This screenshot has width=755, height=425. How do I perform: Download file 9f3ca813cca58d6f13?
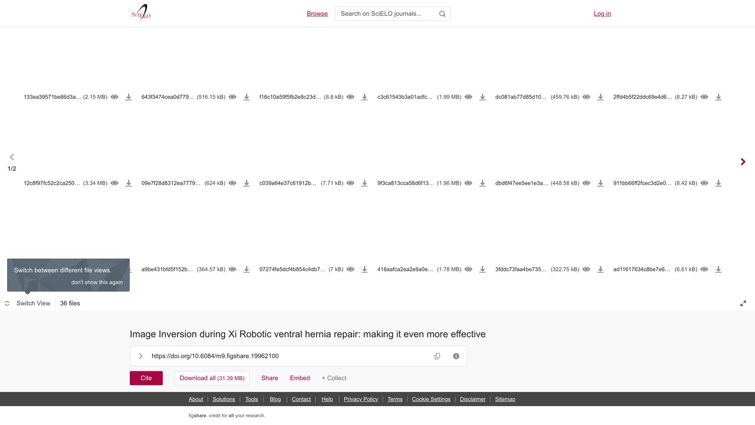point(482,183)
